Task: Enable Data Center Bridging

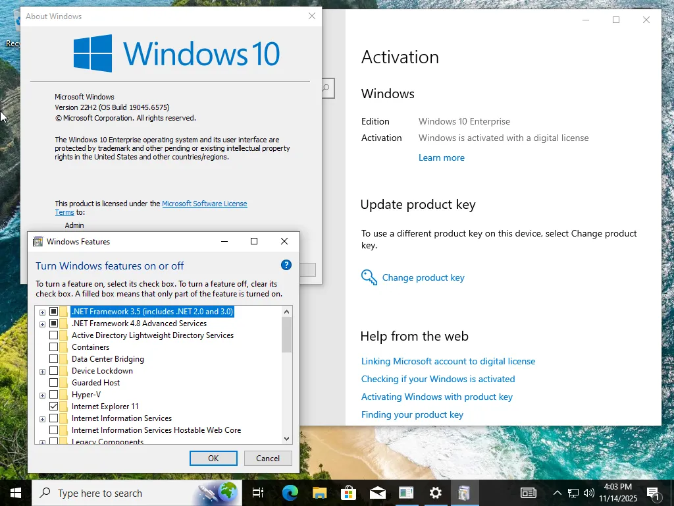Action: (54, 358)
